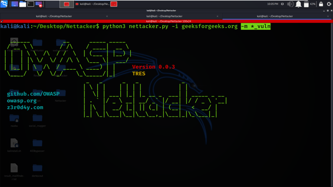Switch to the second terminal tab
Viewport: 333px width, 187px height.
pyautogui.click(x=164, y=16)
